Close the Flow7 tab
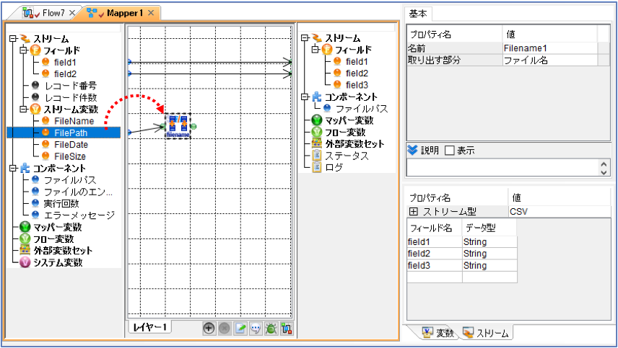The width and height of the screenshot is (618, 348). pos(72,13)
